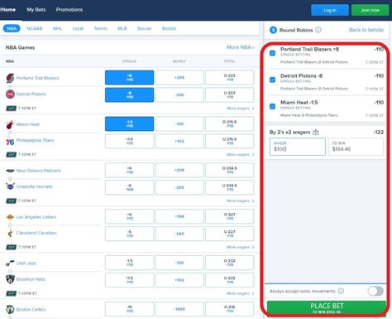The image size is (392, 319).
Task: Expand More wagers for Lakers-Cavaliers game
Action: [x=240, y=247]
